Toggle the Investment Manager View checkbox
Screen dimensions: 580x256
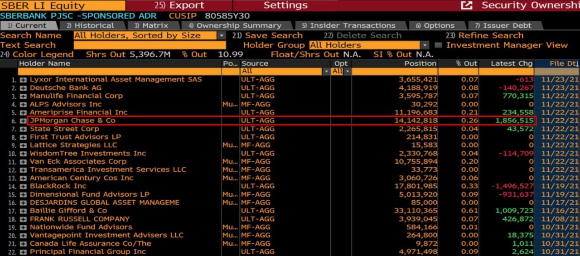pos(438,45)
